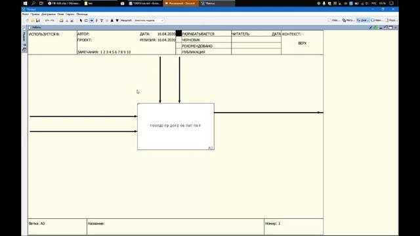Click the black marked status box

pyautogui.click(x=178, y=33)
